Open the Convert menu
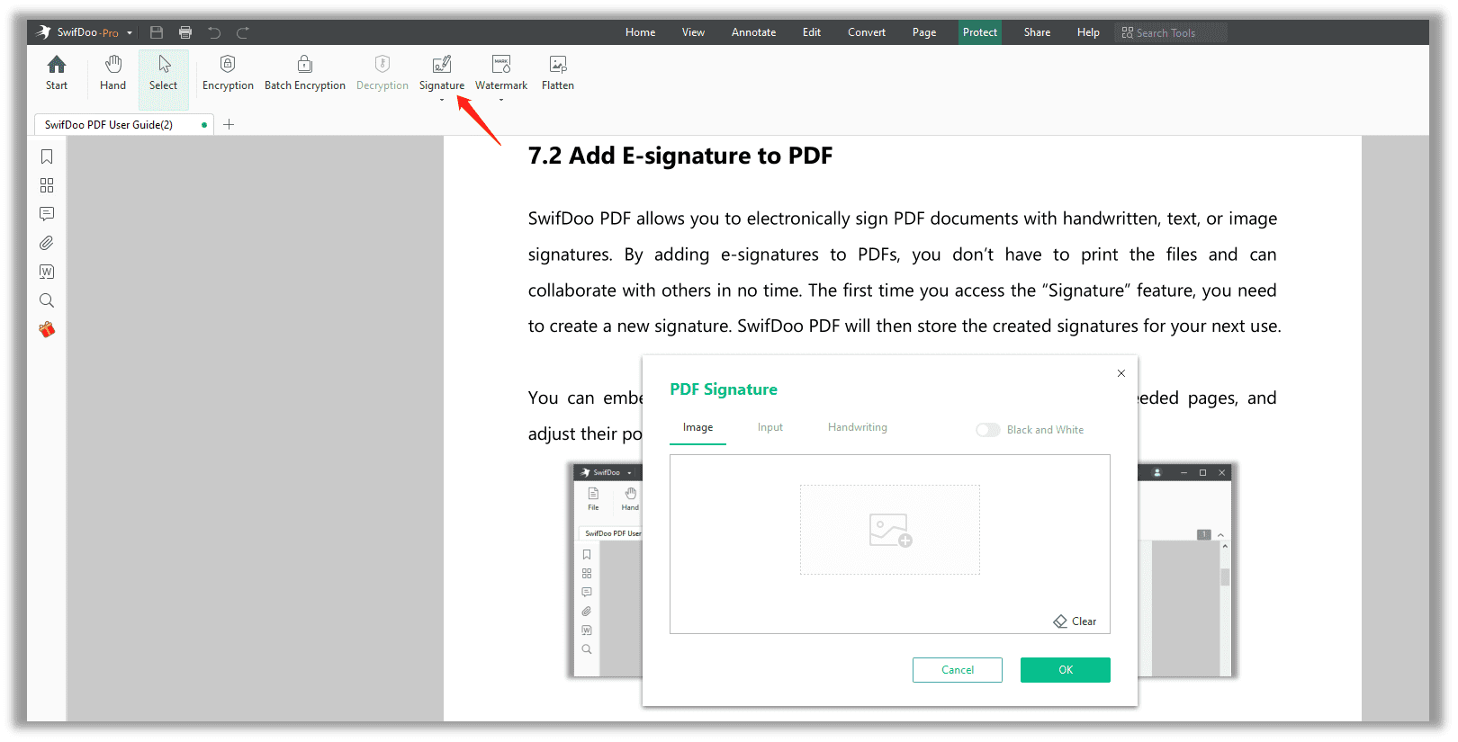Screen dimensions: 1458x742 coord(867,32)
